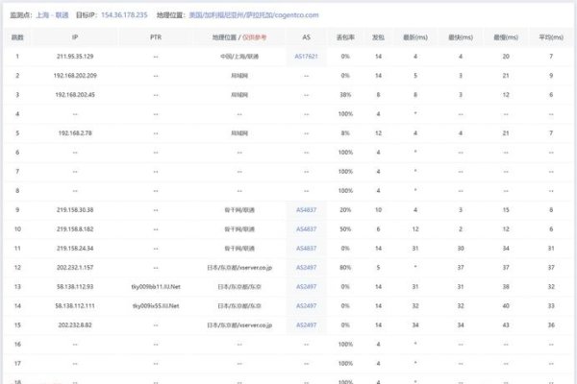This screenshot has height=384, width=577.
Task: Open the 上海 - 联通 monitoring point link
Action: [x=52, y=15]
